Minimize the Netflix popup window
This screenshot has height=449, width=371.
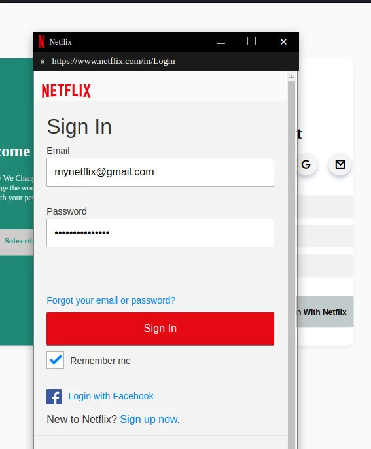tap(221, 42)
